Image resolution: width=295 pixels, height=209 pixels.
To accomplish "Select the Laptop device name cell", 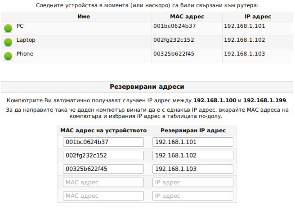I will [x=83, y=42].
